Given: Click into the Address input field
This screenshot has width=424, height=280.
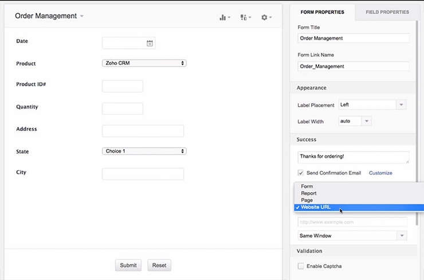Looking at the screenshot, I should [143, 131].
